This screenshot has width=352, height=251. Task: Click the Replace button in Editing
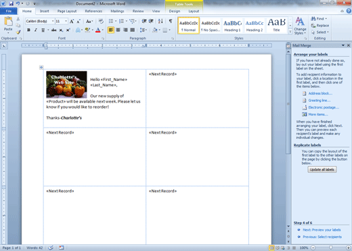click(x=320, y=26)
